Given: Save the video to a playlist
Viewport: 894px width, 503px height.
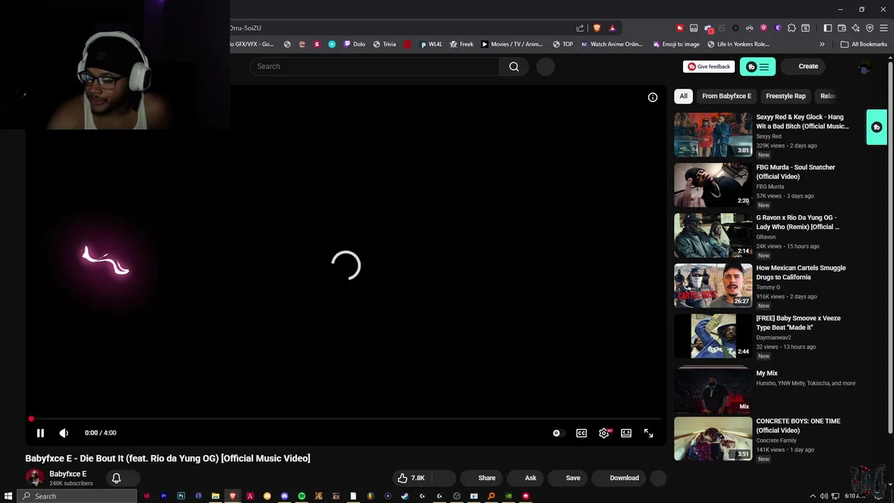Looking at the screenshot, I should 573,478.
